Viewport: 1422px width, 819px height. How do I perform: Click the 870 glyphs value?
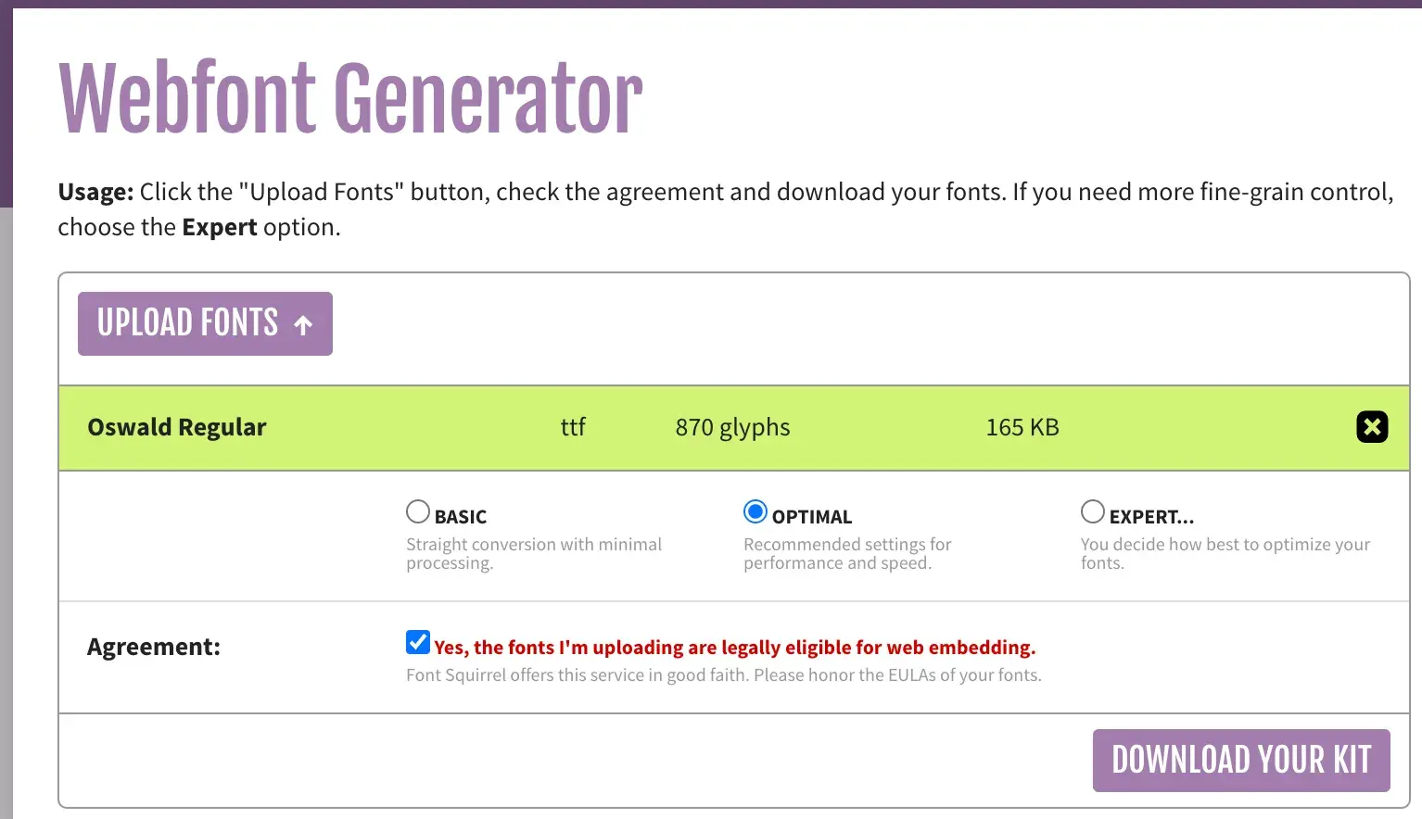pos(732,427)
